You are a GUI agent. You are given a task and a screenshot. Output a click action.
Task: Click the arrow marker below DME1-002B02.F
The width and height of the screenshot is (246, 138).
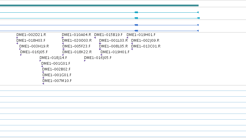coord(43,72)
